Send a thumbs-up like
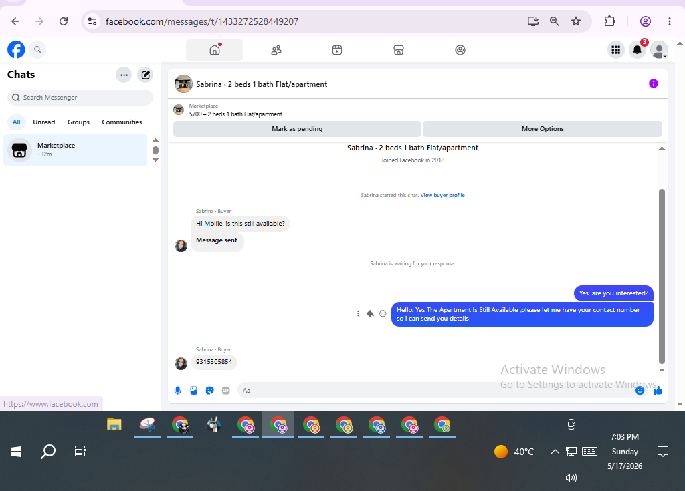685x491 pixels. coord(658,391)
